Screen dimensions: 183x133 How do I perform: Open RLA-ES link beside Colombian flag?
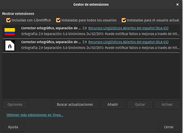pos(128,28)
